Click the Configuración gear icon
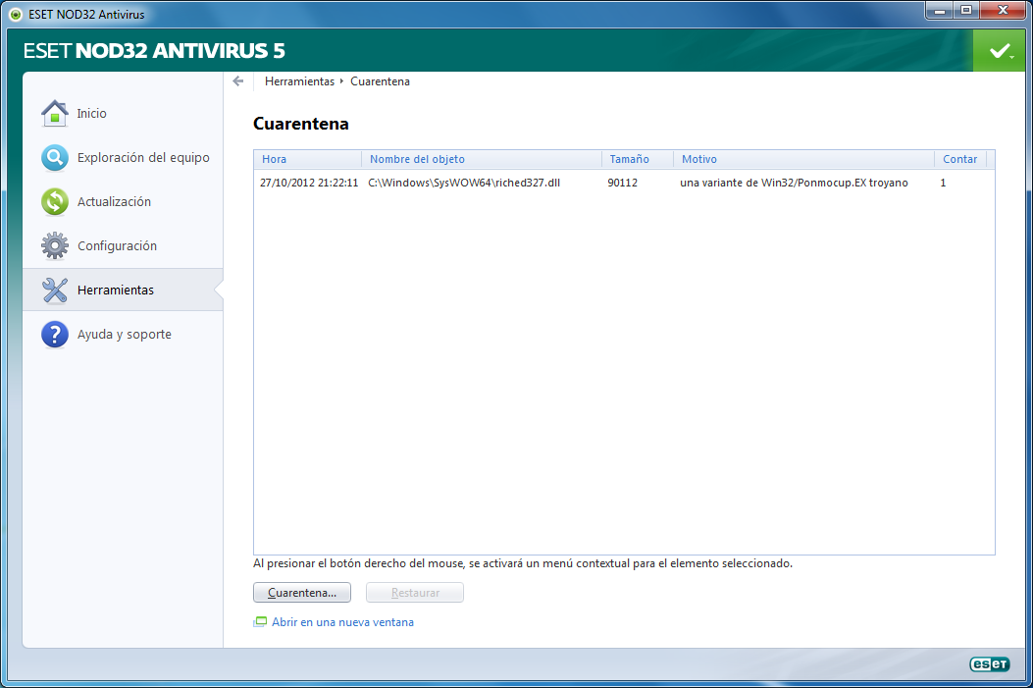 coord(55,246)
